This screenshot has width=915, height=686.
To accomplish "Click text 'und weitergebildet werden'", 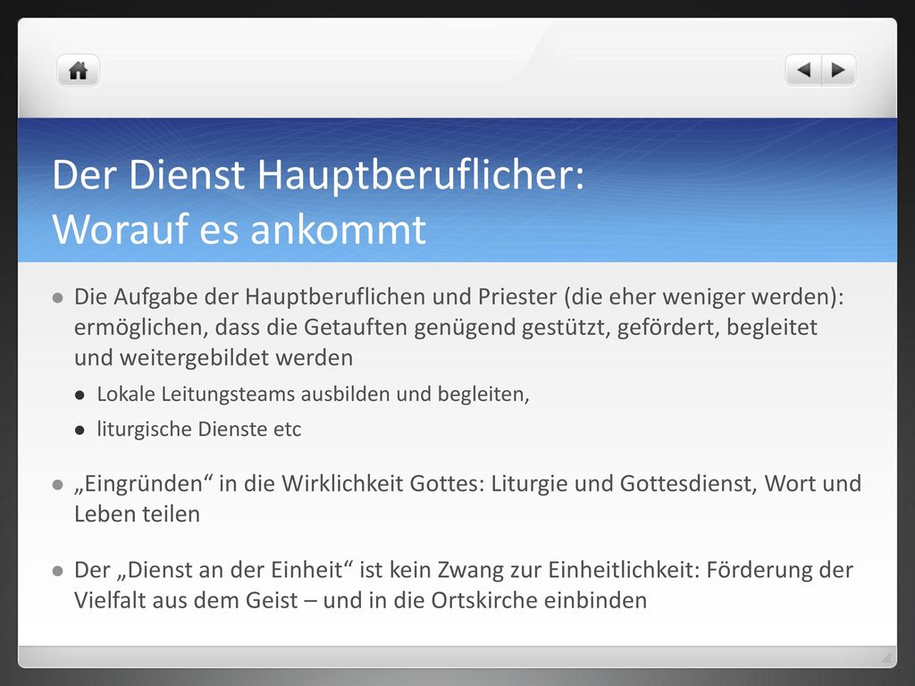I will pyautogui.click(x=214, y=357).
